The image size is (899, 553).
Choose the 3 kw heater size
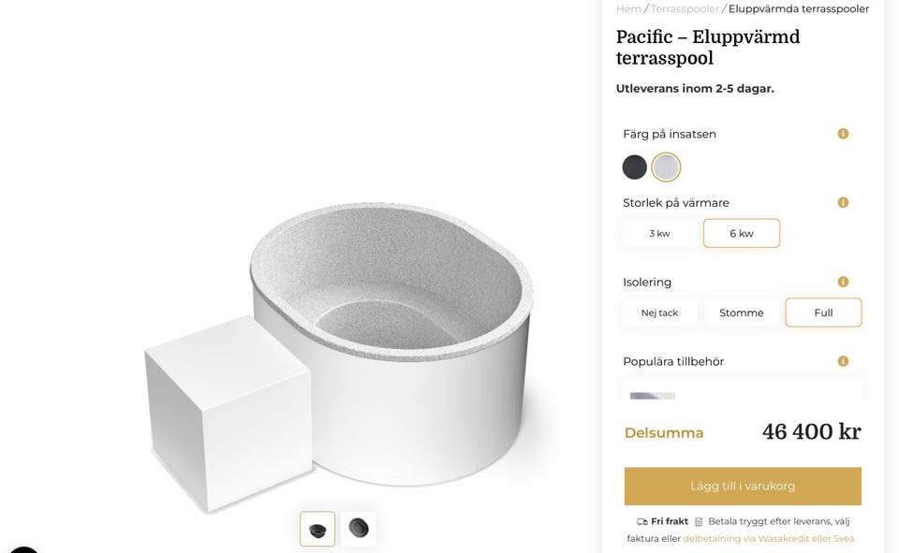coord(659,233)
